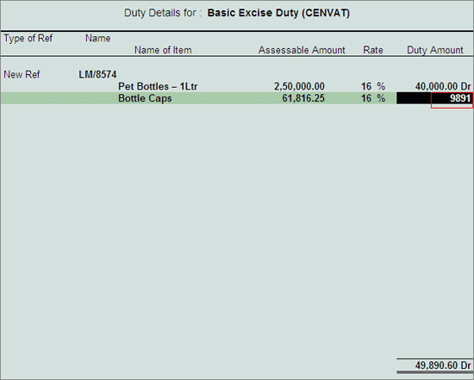474x380 pixels.
Task: Click the 40,000.00 Dr duty amount
Action: pos(443,86)
